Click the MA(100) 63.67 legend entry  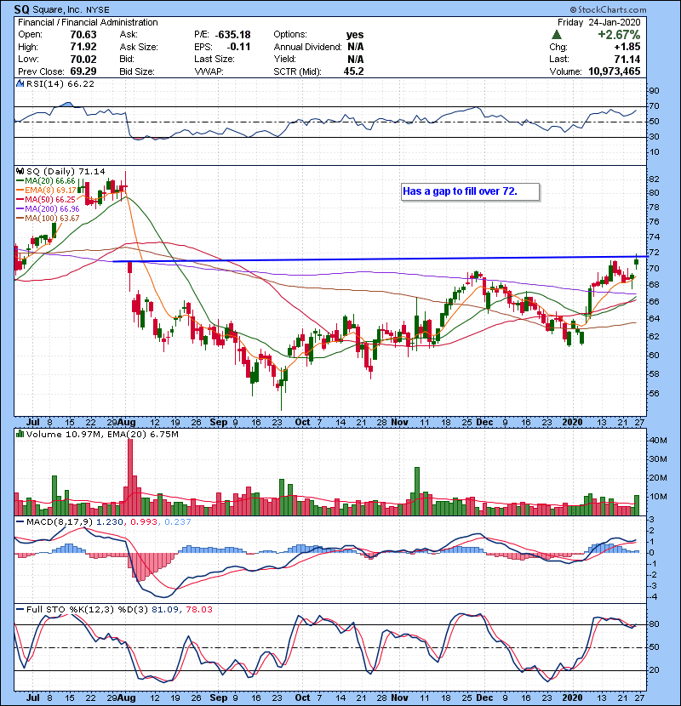click(x=48, y=219)
